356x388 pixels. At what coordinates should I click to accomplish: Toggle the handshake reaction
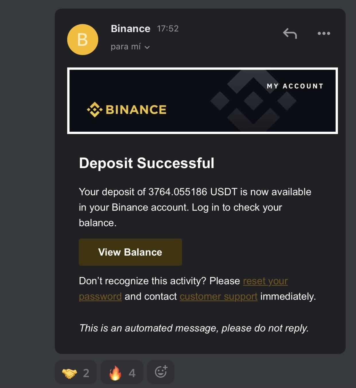(76, 372)
